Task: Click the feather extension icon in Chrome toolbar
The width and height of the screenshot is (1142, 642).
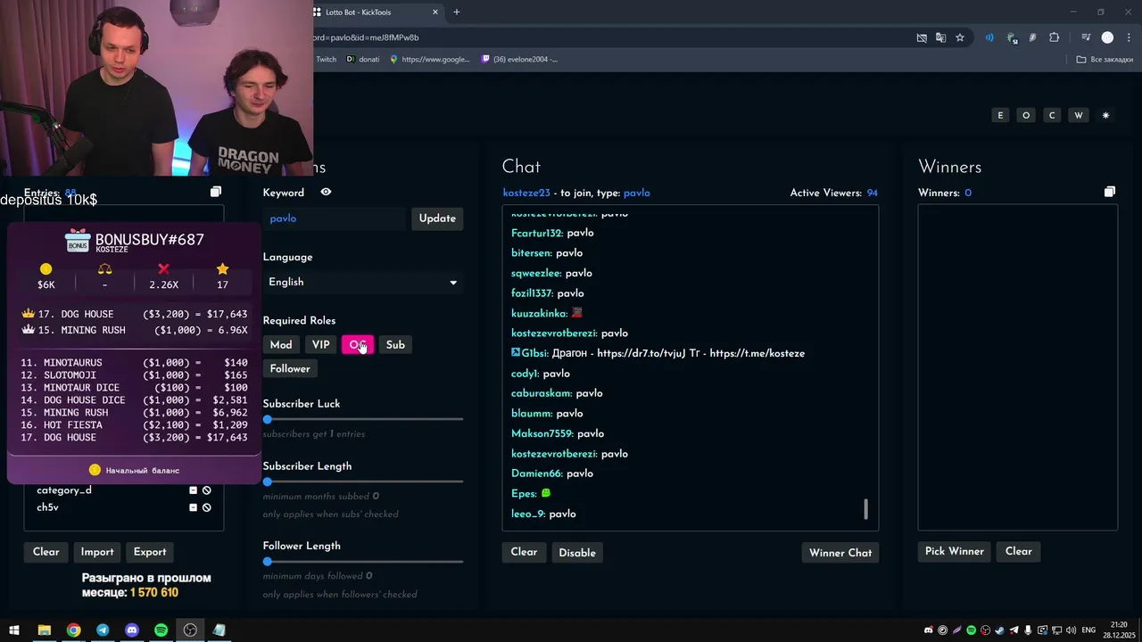Action: tap(1033, 37)
